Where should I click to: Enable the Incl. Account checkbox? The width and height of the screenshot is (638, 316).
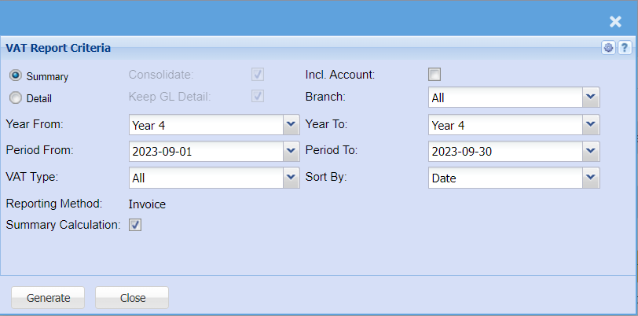tap(434, 75)
